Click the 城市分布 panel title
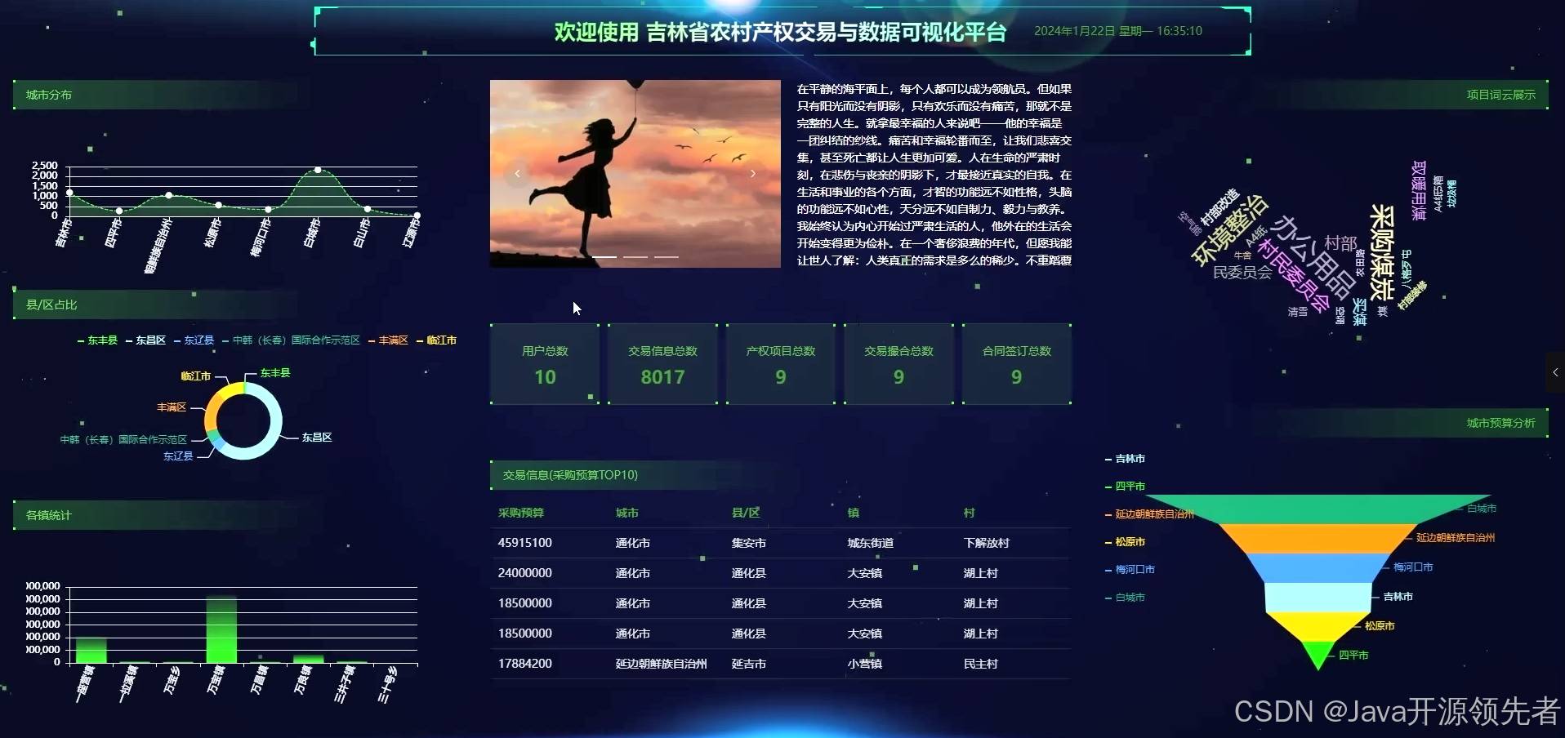1565x738 pixels. 49,95
